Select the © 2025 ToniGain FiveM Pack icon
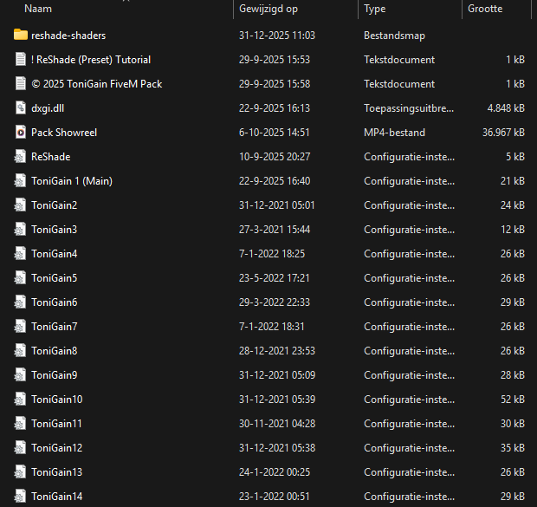 [22, 84]
